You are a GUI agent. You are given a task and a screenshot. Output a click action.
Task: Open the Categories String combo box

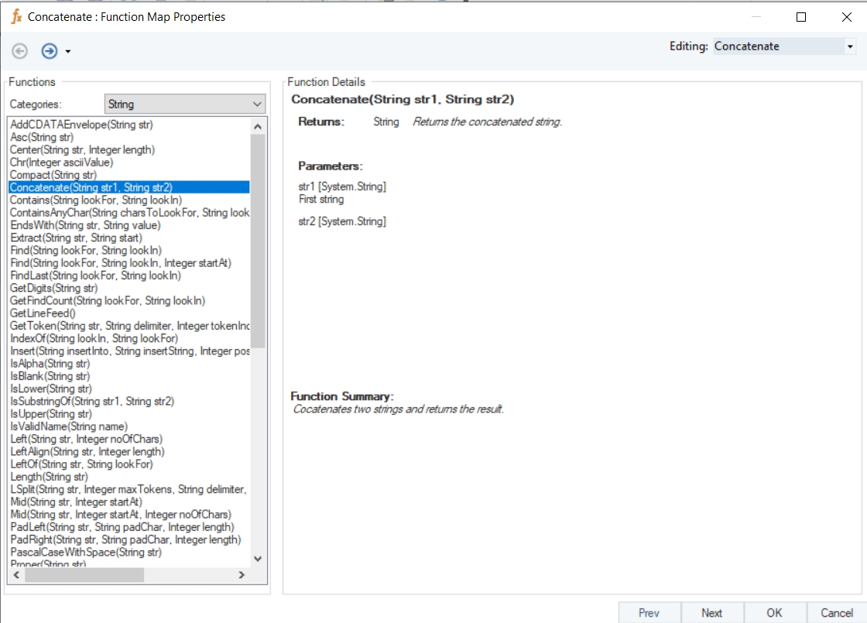[x=185, y=104]
